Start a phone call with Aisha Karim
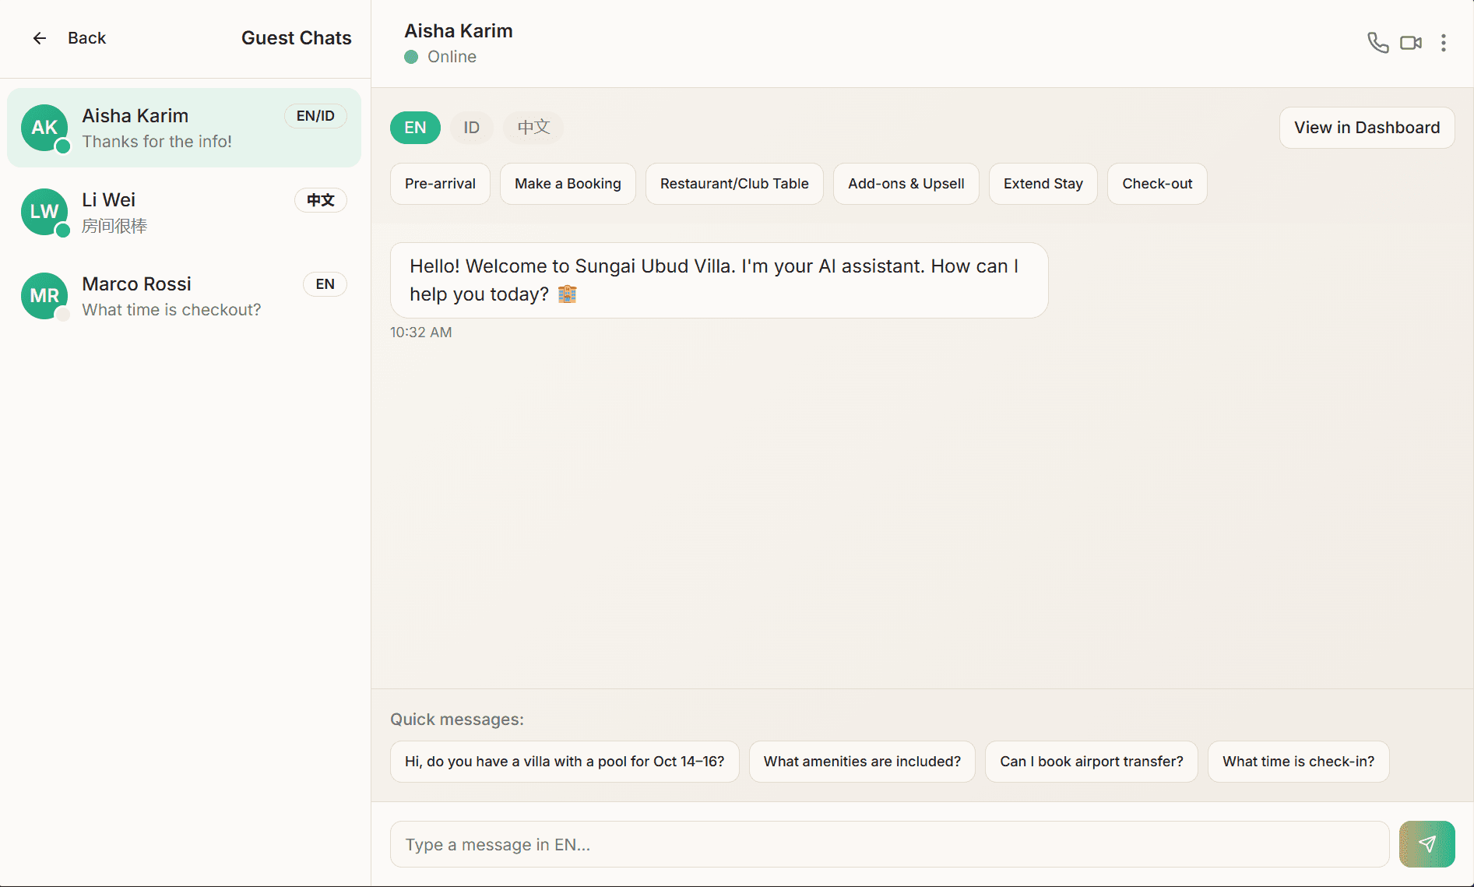1474x887 pixels. [x=1377, y=43]
